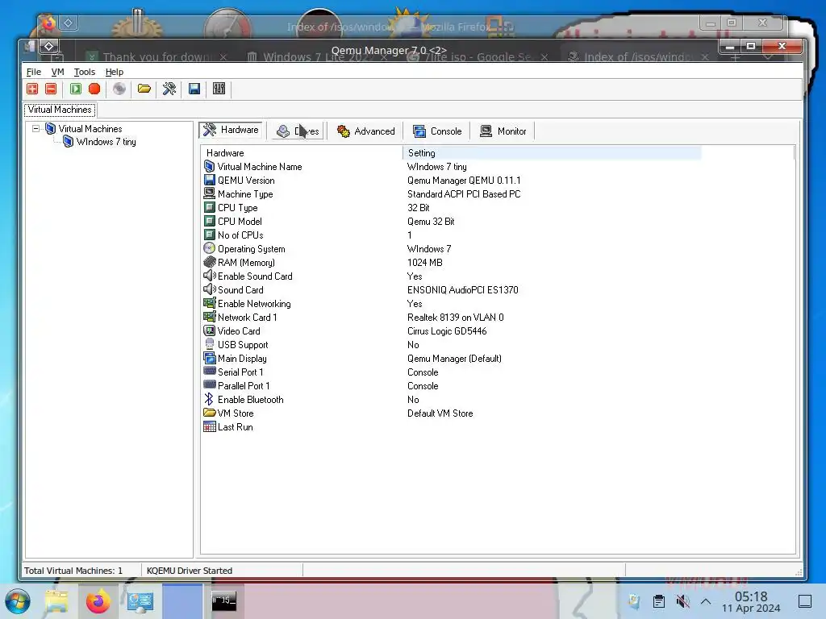The height and width of the screenshot is (619, 826).
Task: Click the Hardware column header
Action: coord(301,153)
